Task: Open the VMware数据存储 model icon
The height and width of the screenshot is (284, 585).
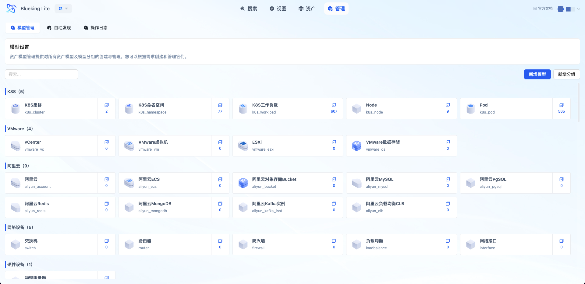Action: tap(357, 146)
